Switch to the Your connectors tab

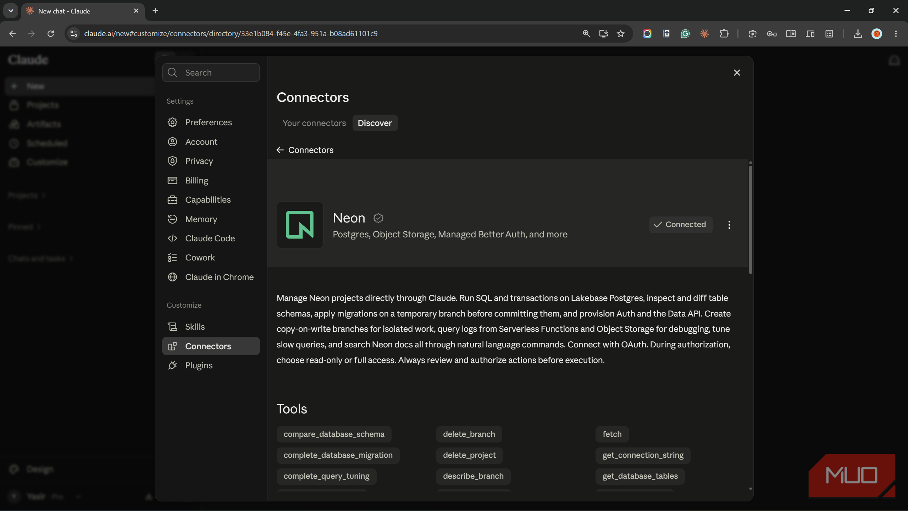[314, 123]
